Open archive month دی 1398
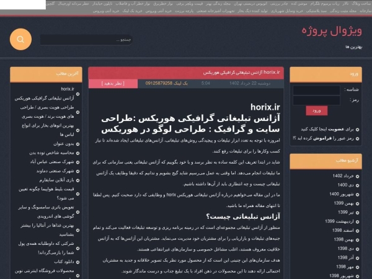 (x=346, y=249)
